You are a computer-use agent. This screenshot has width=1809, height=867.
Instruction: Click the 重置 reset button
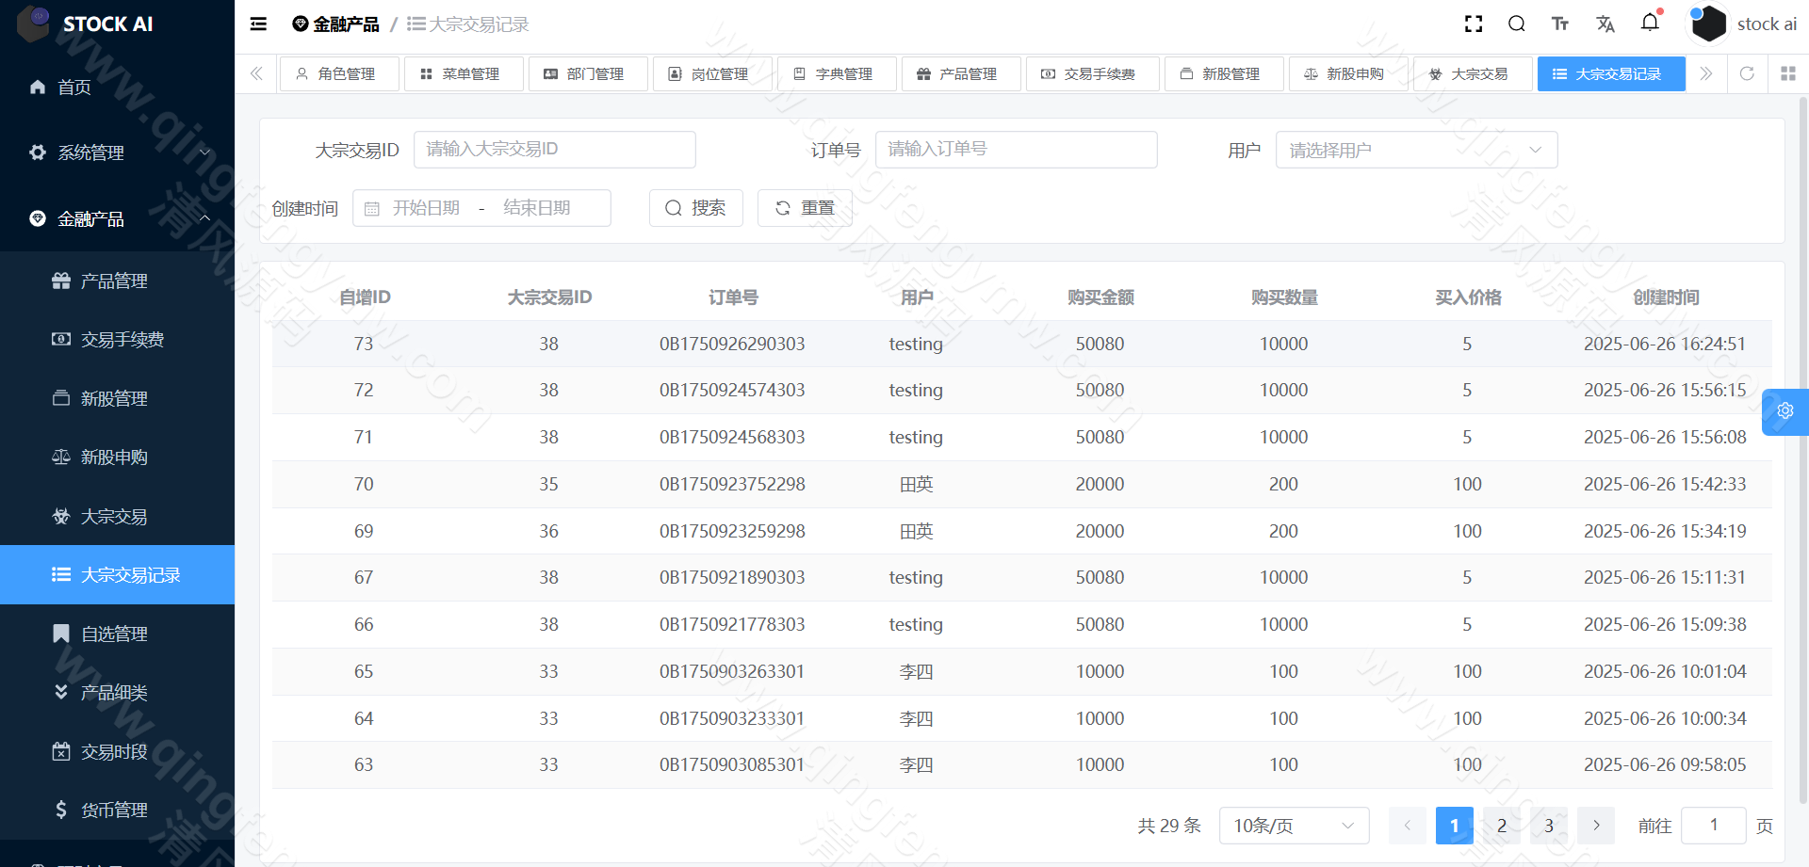click(x=805, y=207)
